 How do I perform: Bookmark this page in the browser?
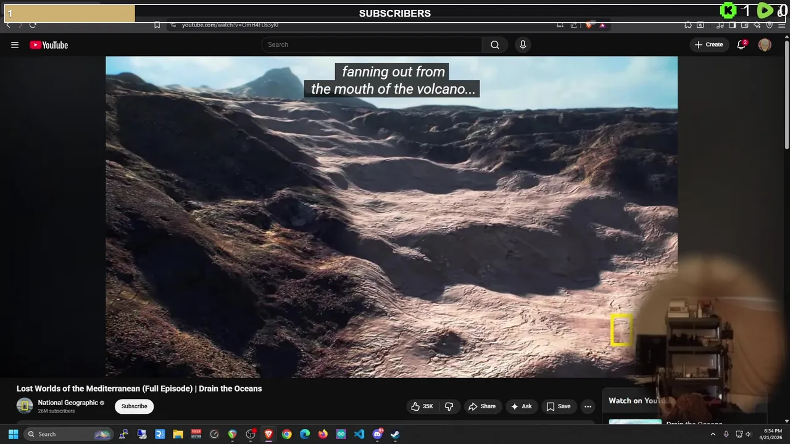pos(157,25)
